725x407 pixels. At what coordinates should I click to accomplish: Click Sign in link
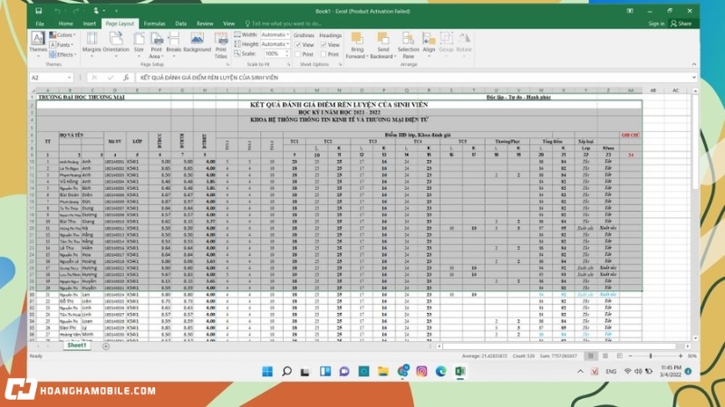656,24
